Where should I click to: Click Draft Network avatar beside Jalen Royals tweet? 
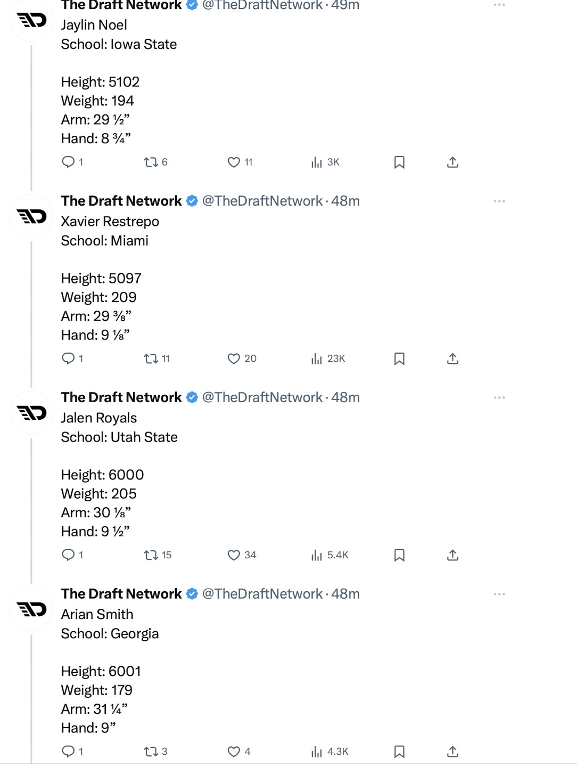click(x=32, y=413)
